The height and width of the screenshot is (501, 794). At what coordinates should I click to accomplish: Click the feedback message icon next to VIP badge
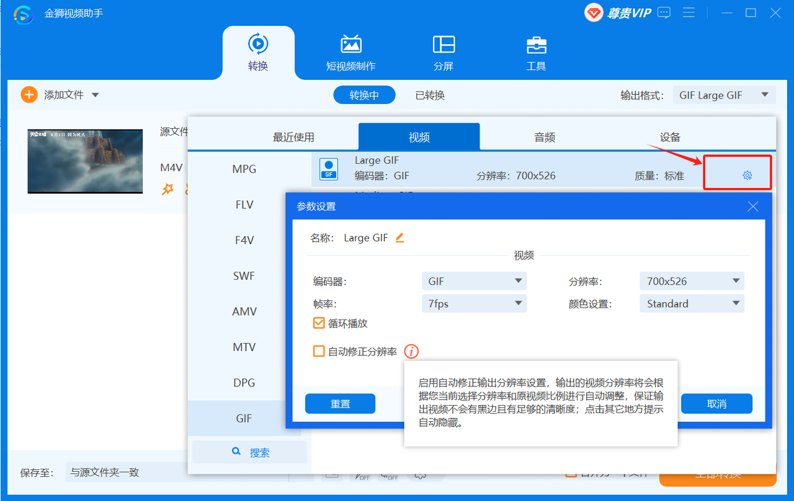click(x=663, y=12)
